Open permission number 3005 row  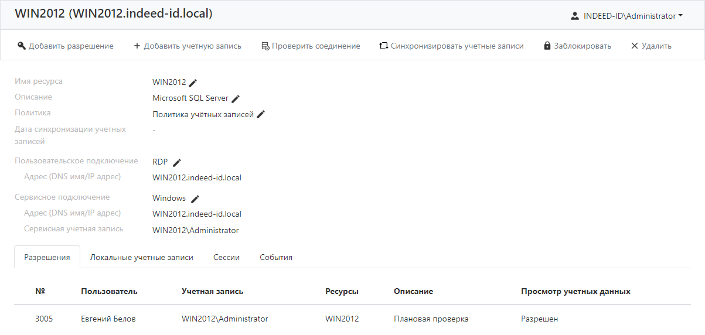[44, 319]
